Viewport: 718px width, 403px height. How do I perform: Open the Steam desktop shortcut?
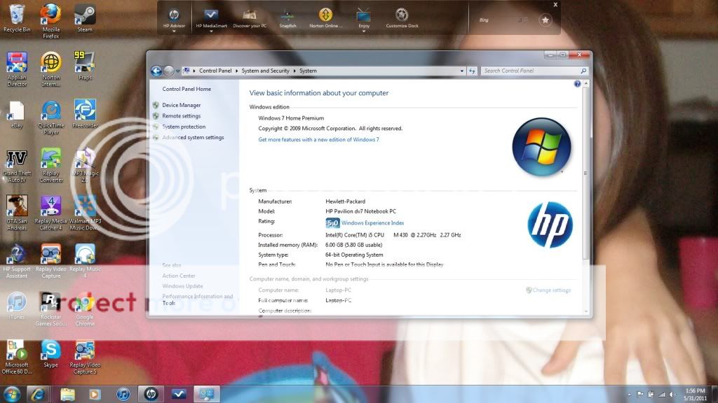tap(85, 18)
